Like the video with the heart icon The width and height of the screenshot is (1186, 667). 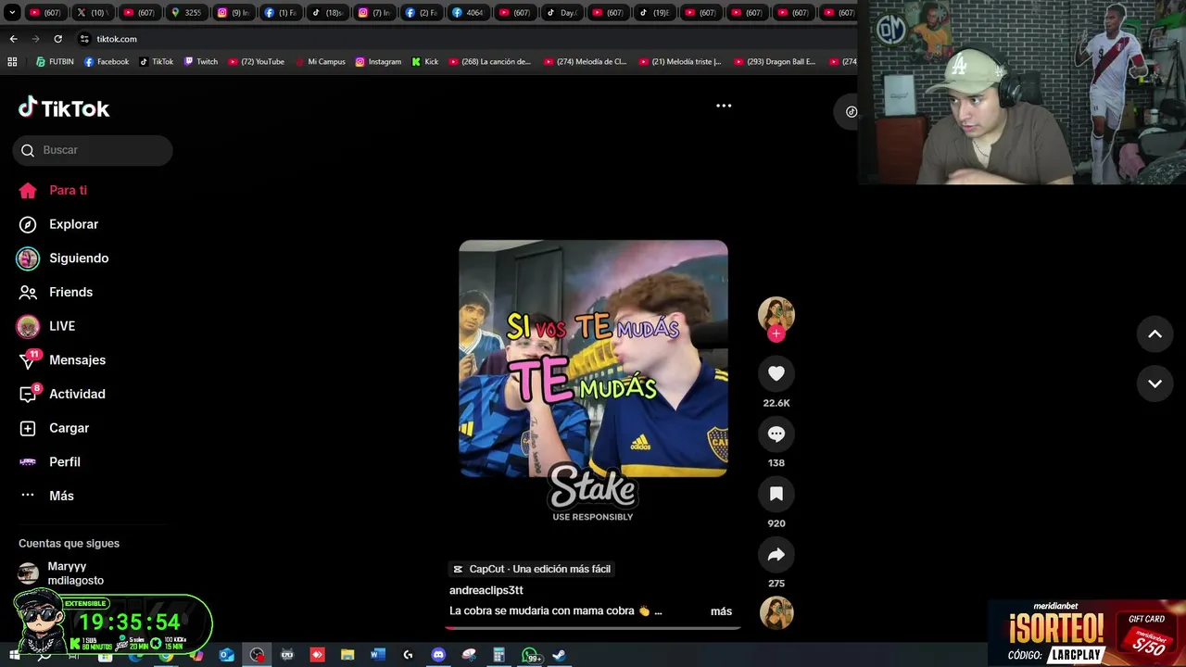coord(776,373)
